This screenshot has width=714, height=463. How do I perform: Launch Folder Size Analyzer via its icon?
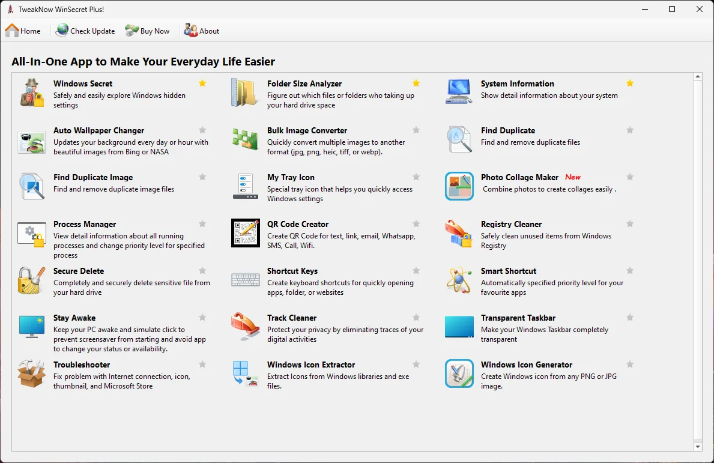tap(246, 92)
